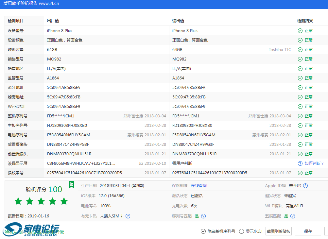
Task: Click the status check icon for 监管型号 row
Action: [300, 78]
